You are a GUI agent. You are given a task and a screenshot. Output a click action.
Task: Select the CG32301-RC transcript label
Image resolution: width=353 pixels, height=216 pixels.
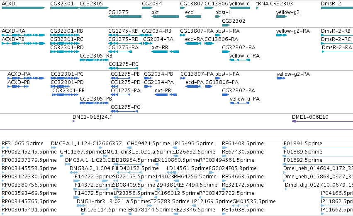pyautogui.click(x=67, y=39)
